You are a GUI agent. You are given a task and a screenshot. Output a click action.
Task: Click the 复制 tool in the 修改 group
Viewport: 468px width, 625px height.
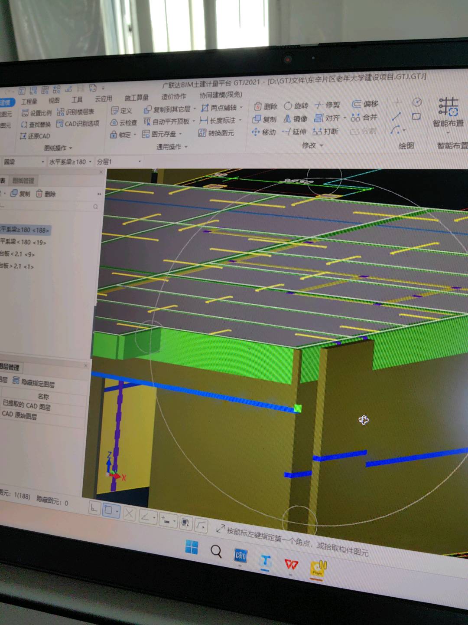click(264, 119)
